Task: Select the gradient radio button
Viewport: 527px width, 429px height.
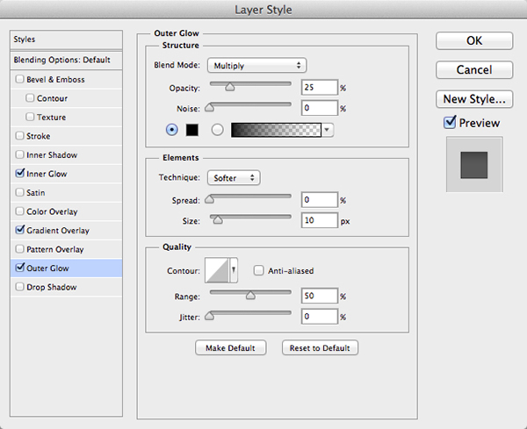Action: pyautogui.click(x=217, y=130)
